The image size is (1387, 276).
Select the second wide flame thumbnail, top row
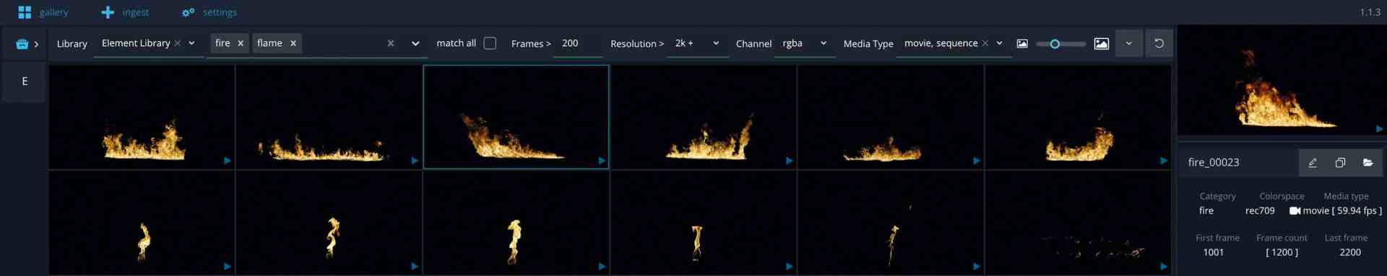point(329,117)
